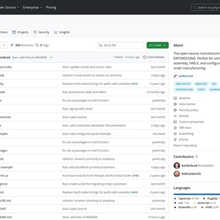Open commit 'feat: procedures table and editor'

pos(84,92)
